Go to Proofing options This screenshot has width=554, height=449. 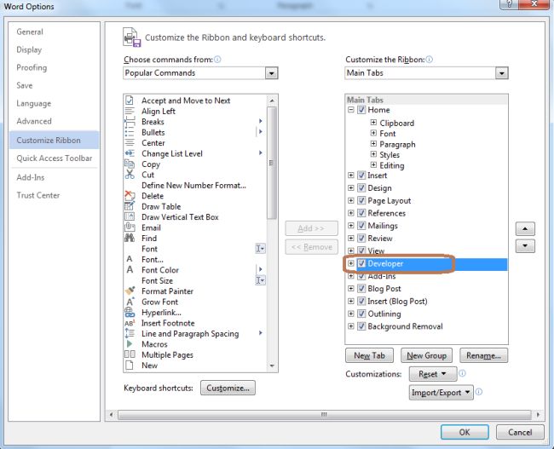pyautogui.click(x=32, y=67)
